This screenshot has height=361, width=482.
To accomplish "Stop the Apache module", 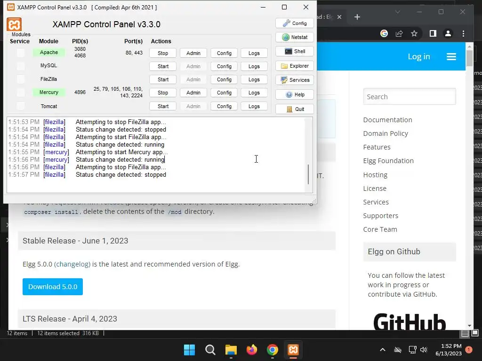I will point(163,53).
